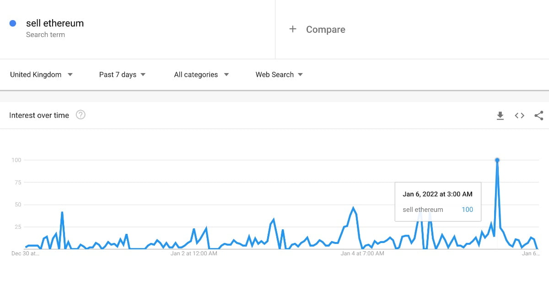Click the Jan 4 at 7:00 AM axis label
Screen dimensions: 549x285
(x=362, y=253)
